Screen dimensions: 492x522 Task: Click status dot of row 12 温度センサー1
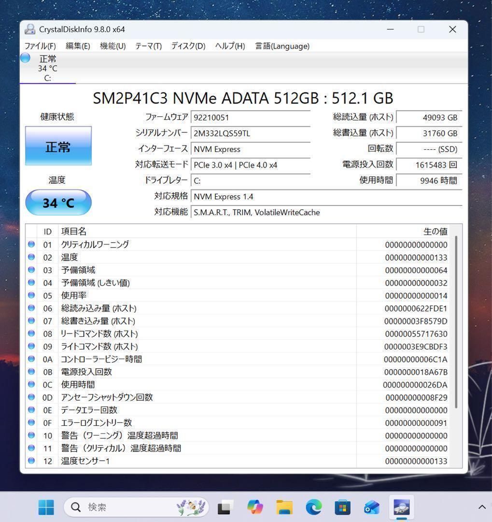(x=31, y=461)
